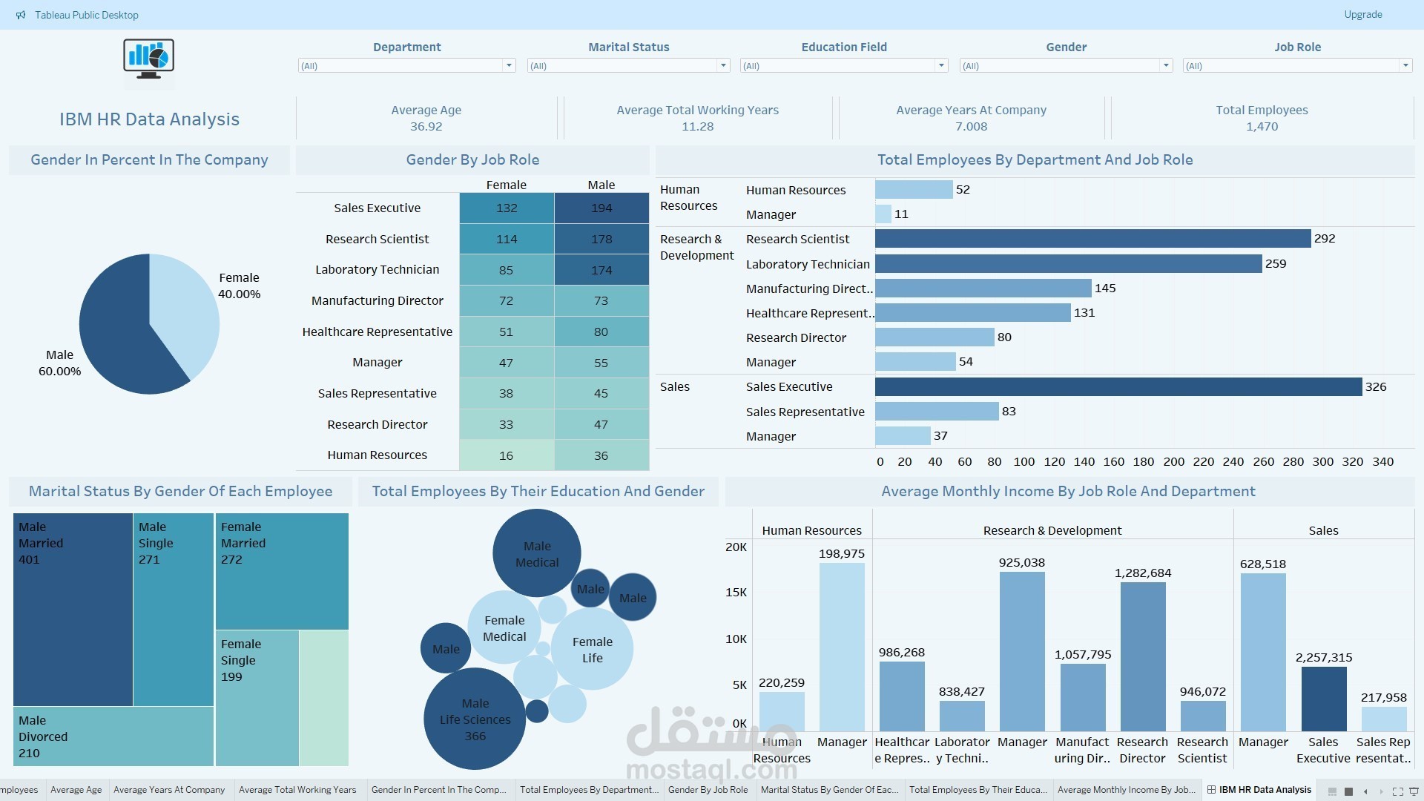
Task: Open the Department filter dropdown
Action: (406, 66)
